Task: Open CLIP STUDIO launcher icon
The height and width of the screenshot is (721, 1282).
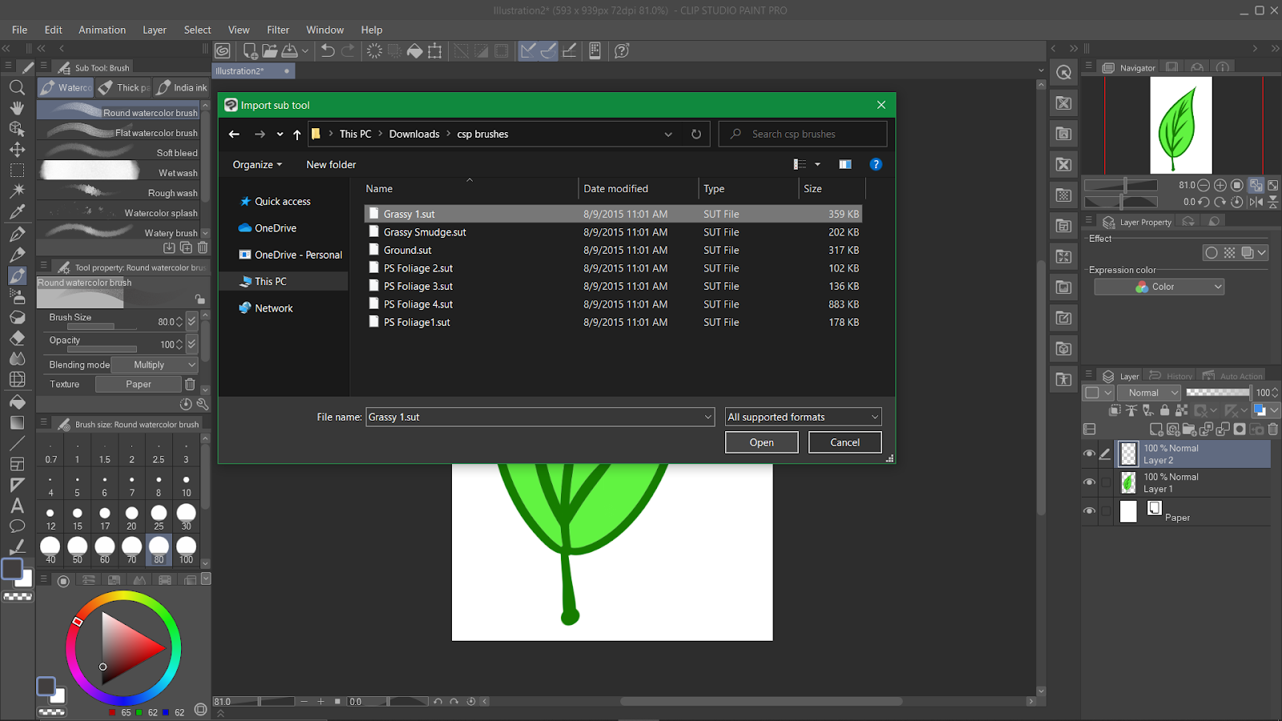Action: [x=223, y=51]
